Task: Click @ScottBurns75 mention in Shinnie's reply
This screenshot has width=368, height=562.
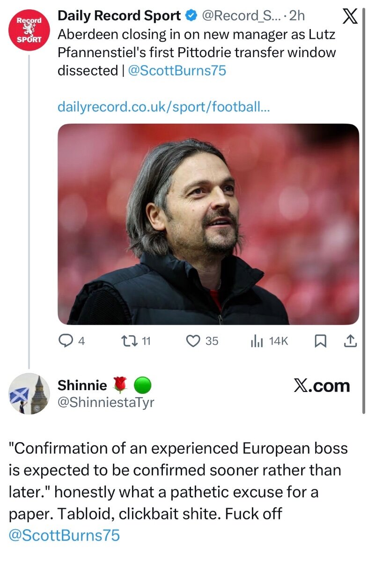Action: coord(65,535)
